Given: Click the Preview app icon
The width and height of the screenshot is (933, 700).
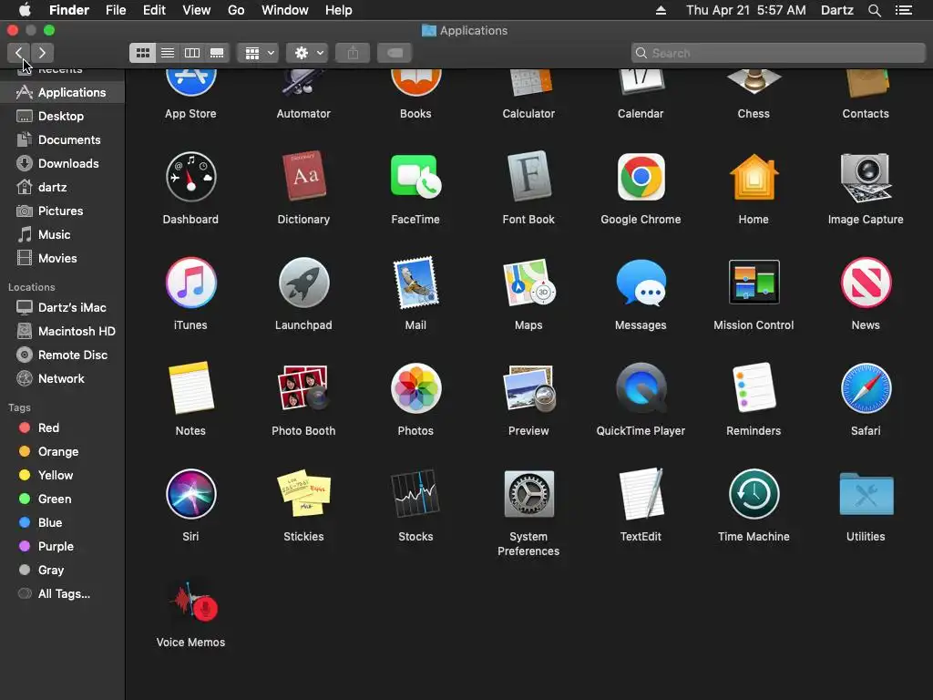Looking at the screenshot, I should coord(528,388).
